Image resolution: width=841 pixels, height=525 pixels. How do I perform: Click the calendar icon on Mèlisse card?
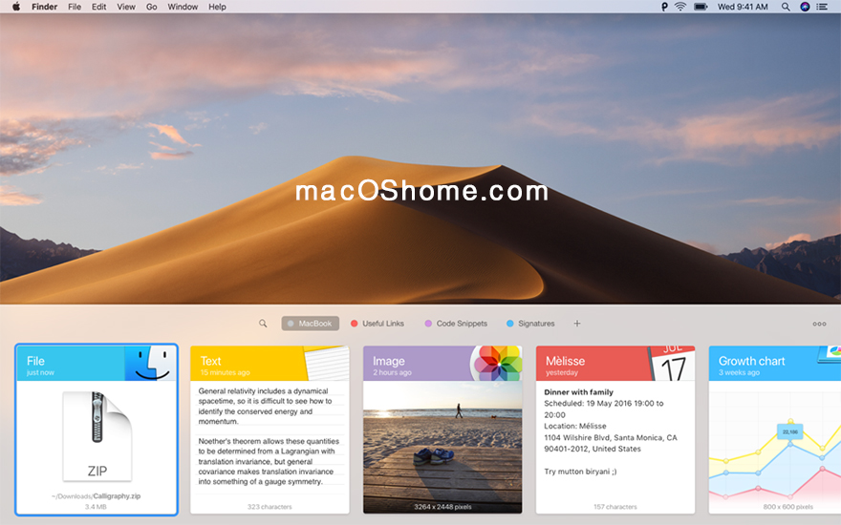click(x=671, y=364)
